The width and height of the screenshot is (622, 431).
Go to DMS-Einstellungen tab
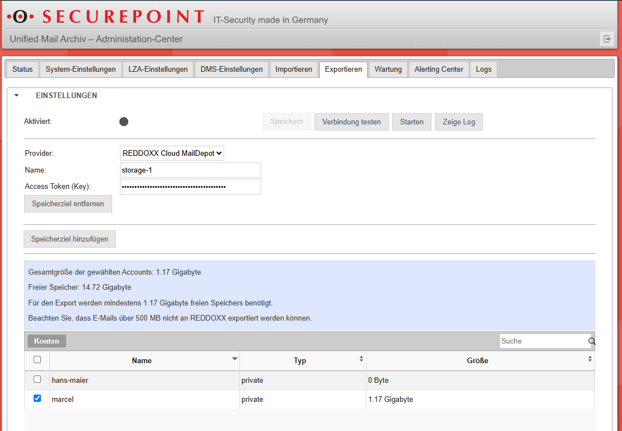click(x=231, y=69)
